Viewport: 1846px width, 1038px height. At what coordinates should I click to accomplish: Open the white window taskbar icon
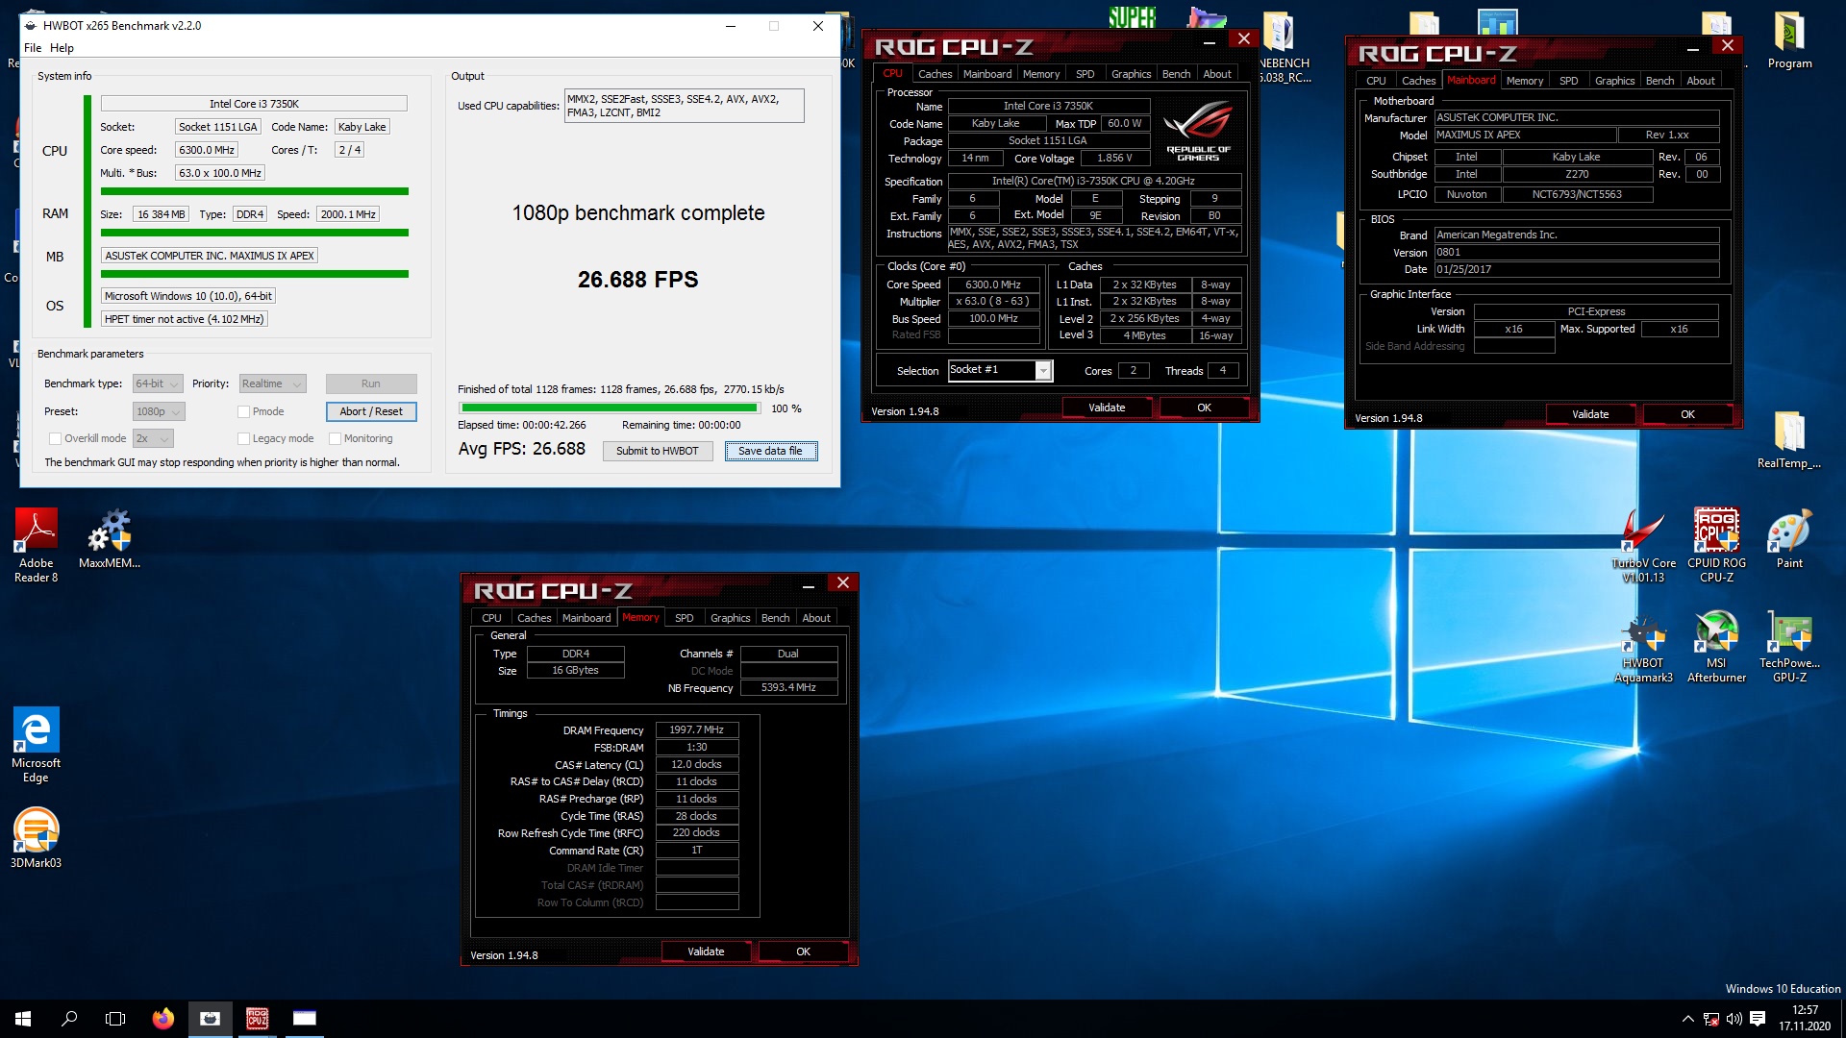point(304,1019)
